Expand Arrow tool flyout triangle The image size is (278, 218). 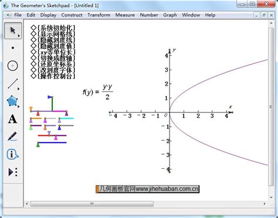point(19,36)
